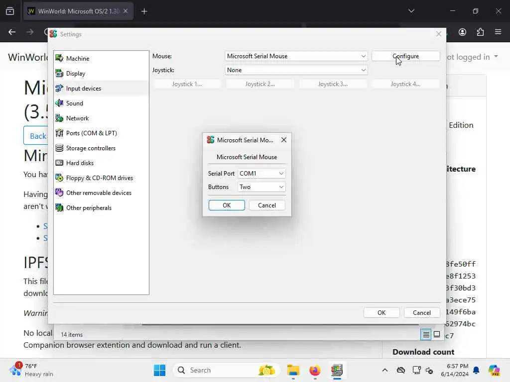Open the weather widget in taskbar
510x382 pixels.
click(30, 370)
